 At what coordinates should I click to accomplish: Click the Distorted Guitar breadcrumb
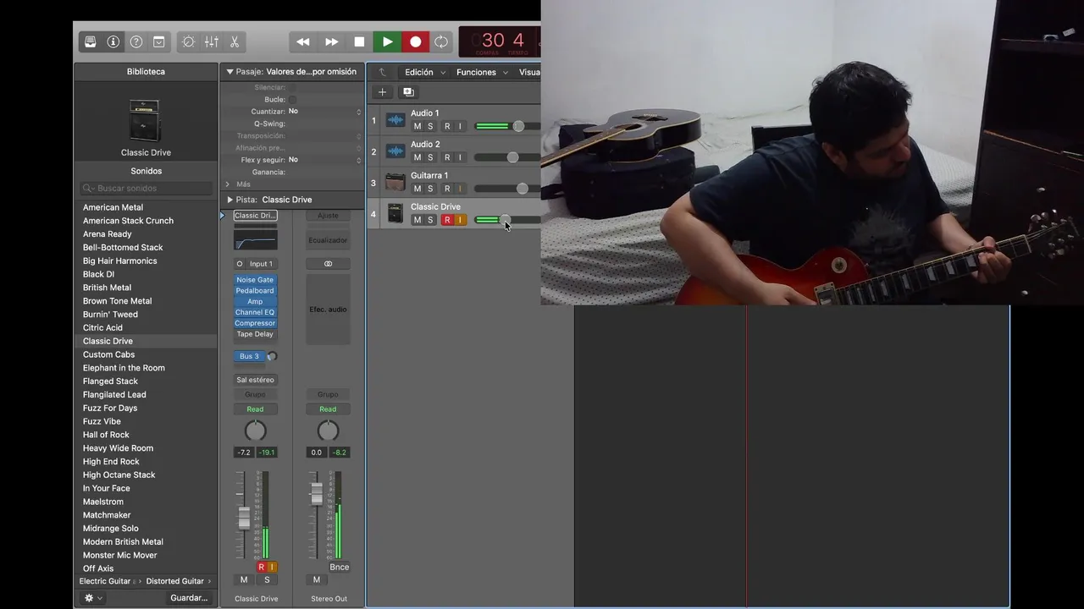pos(174,581)
